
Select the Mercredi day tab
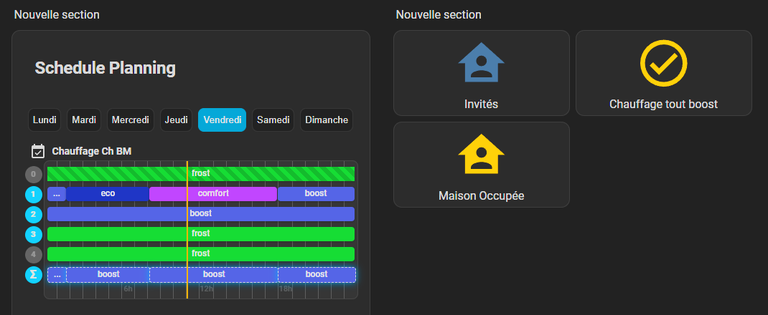[x=130, y=120]
